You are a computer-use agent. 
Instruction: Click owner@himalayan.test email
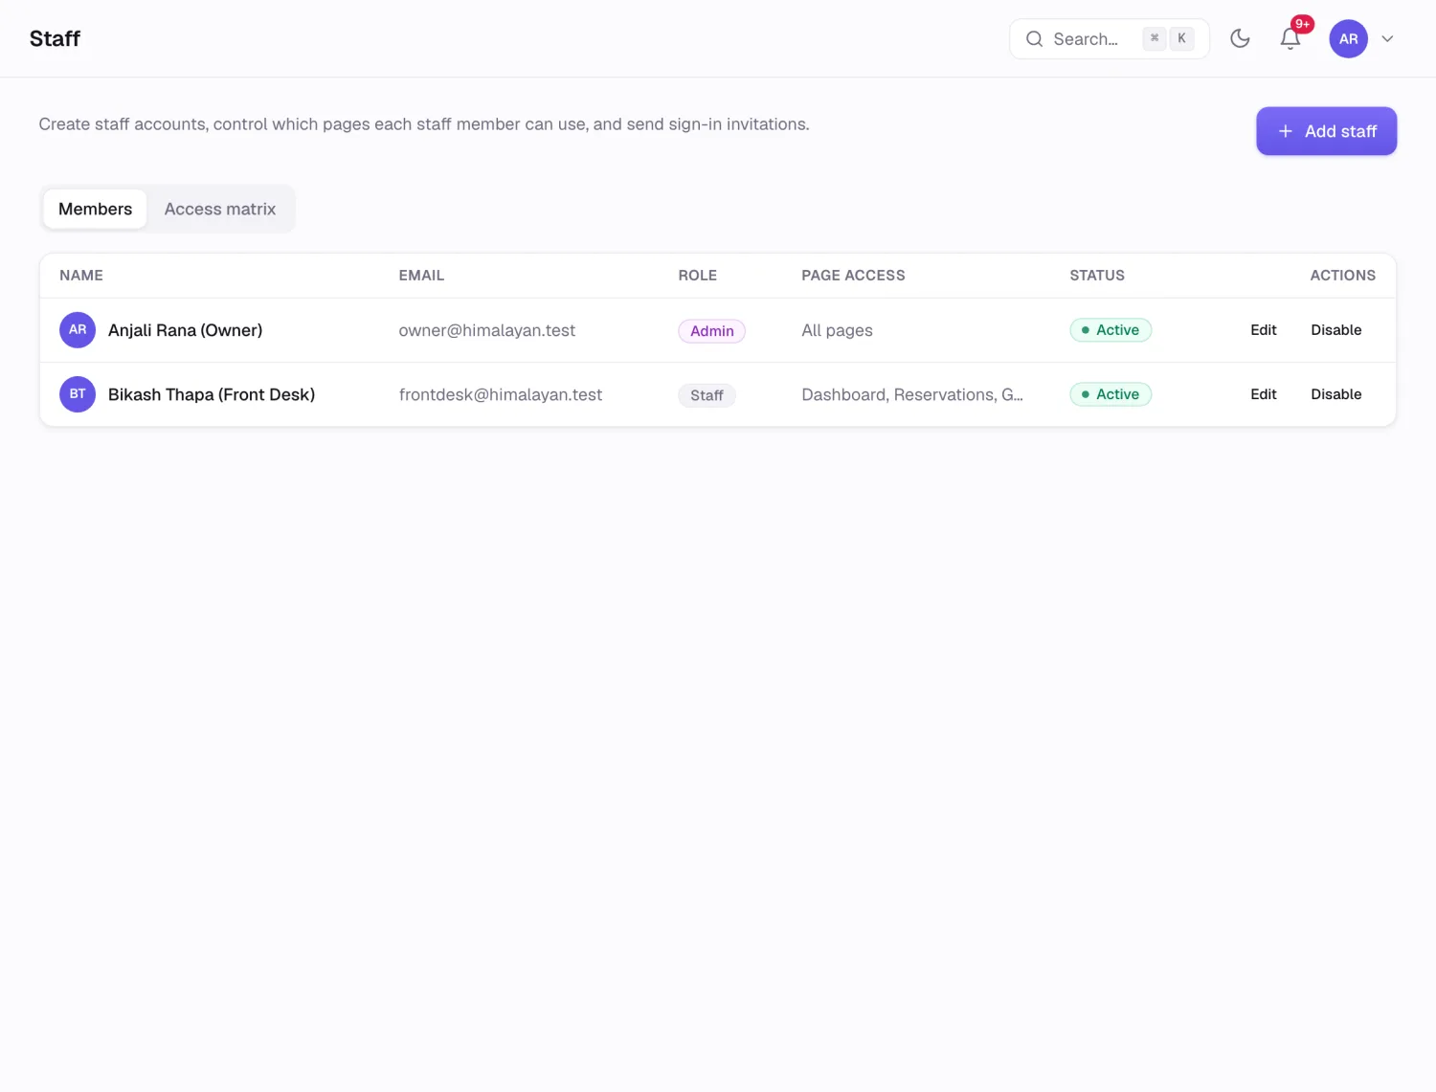pyautogui.click(x=486, y=330)
